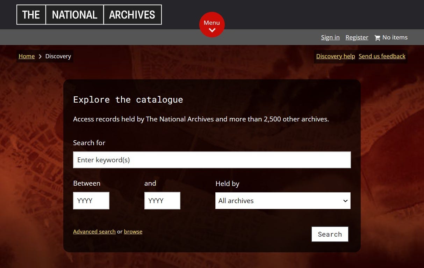Click the Sign in link

(x=330, y=37)
